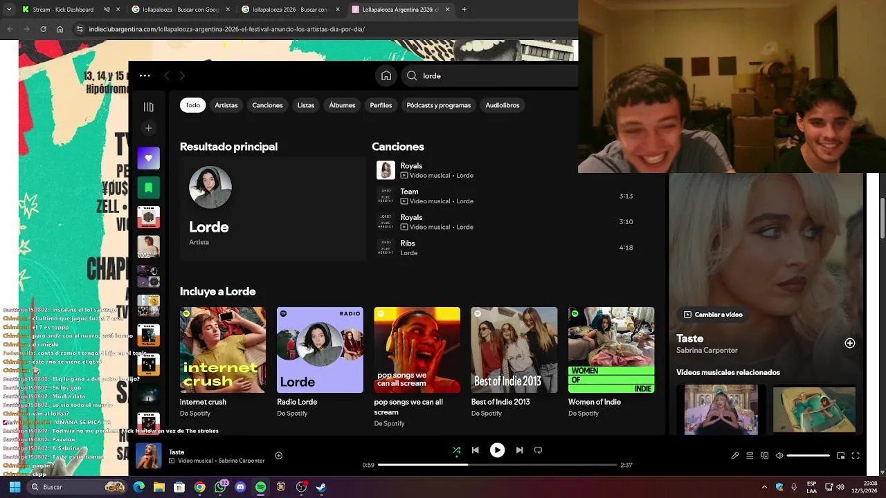Enter full screen mode in Spotify
Screen dimensions: 886x498
click(x=856, y=456)
